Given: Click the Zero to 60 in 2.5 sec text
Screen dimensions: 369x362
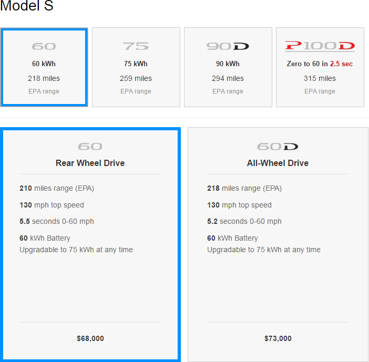Looking at the screenshot, I should [x=320, y=64].
